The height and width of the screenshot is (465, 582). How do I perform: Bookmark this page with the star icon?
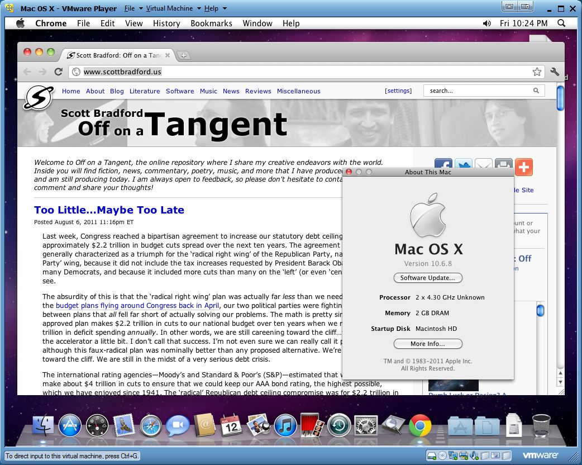click(x=537, y=72)
